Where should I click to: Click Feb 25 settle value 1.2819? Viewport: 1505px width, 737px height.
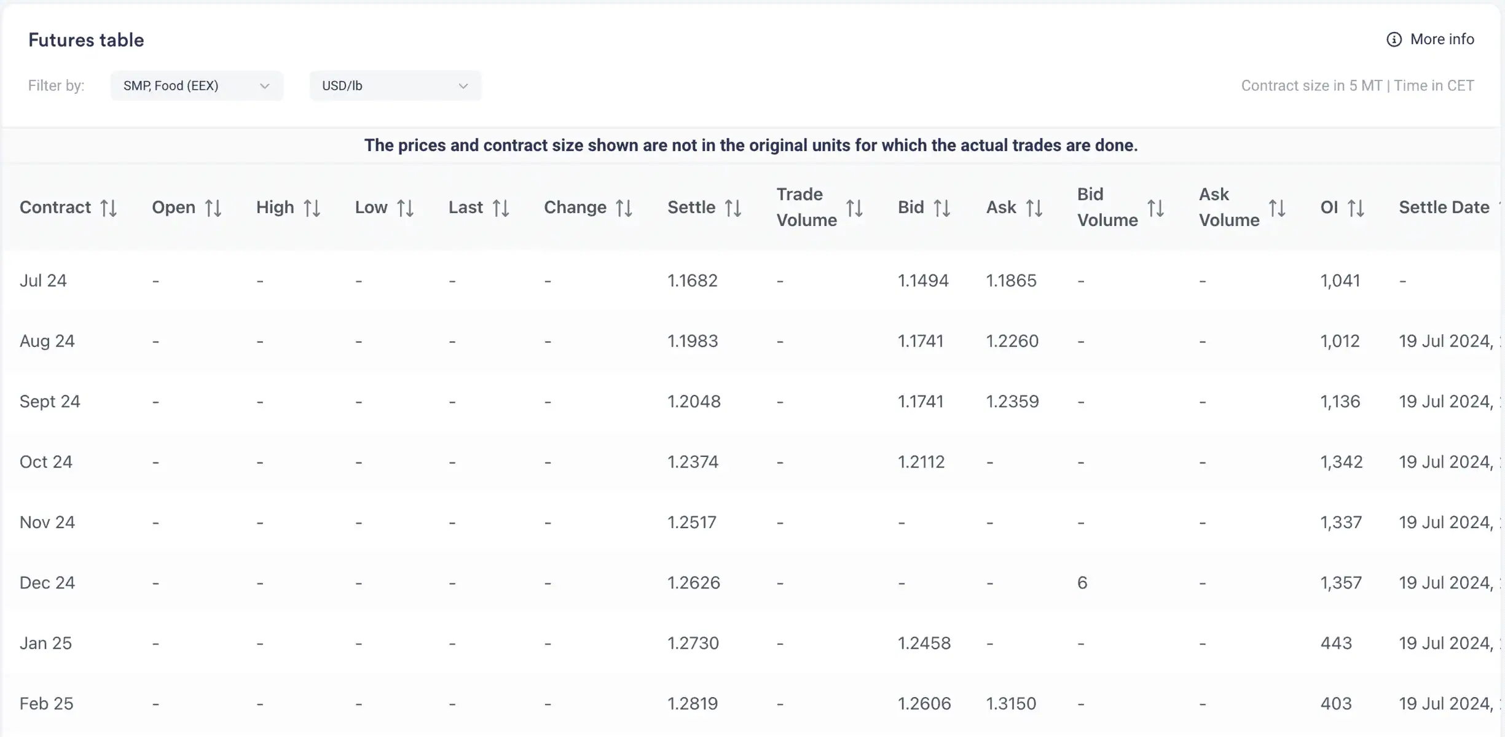[x=693, y=704]
